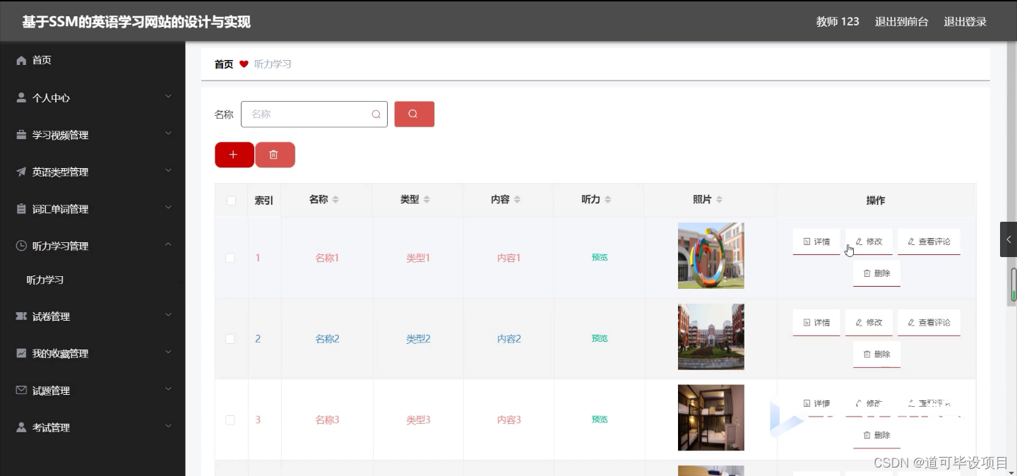Click the red plus add button
The width and height of the screenshot is (1017, 476).
point(234,155)
